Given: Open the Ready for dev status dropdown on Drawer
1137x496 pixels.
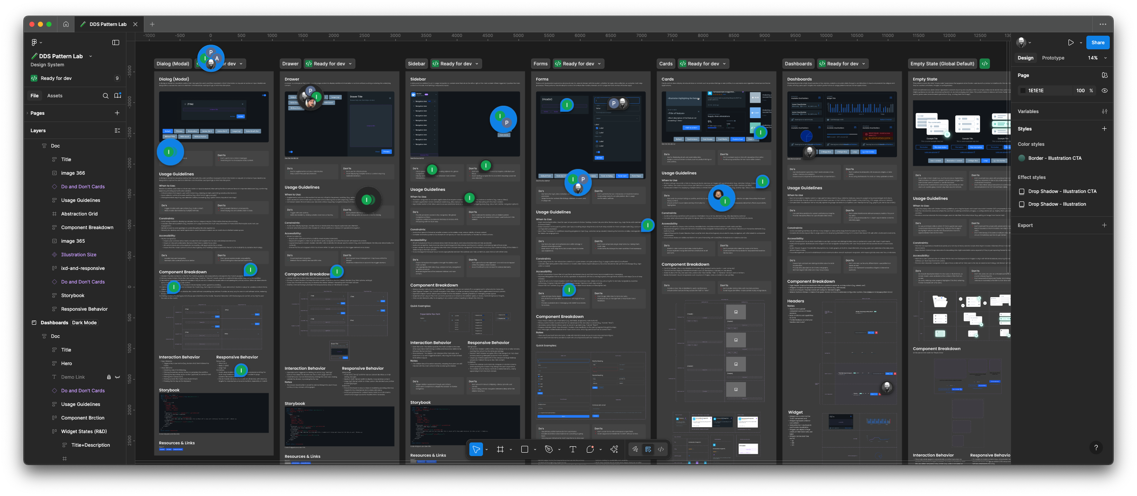Looking at the screenshot, I should tap(350, 63).
